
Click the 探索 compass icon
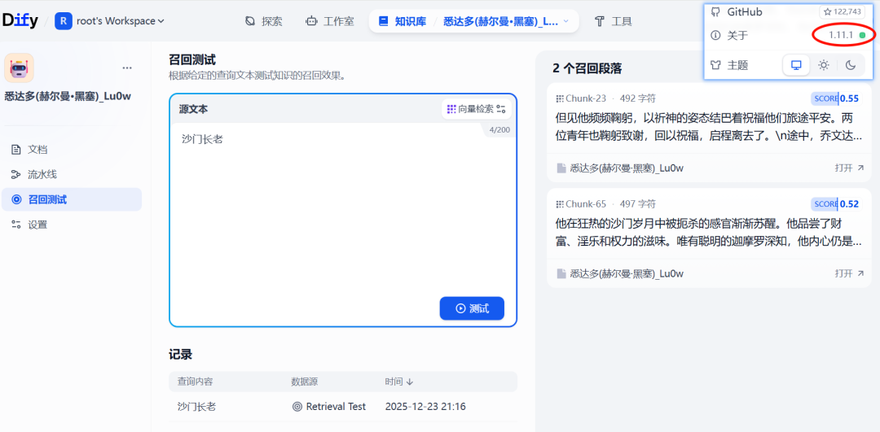[x=250, y=21]
